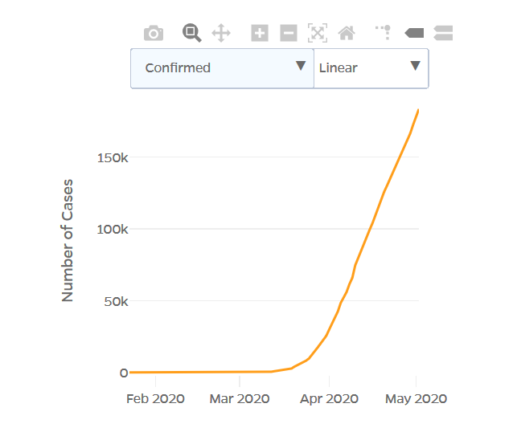Viewport: 517px width, 428px height.
Task: Enable compare data on hover
Action: [443, 33]
